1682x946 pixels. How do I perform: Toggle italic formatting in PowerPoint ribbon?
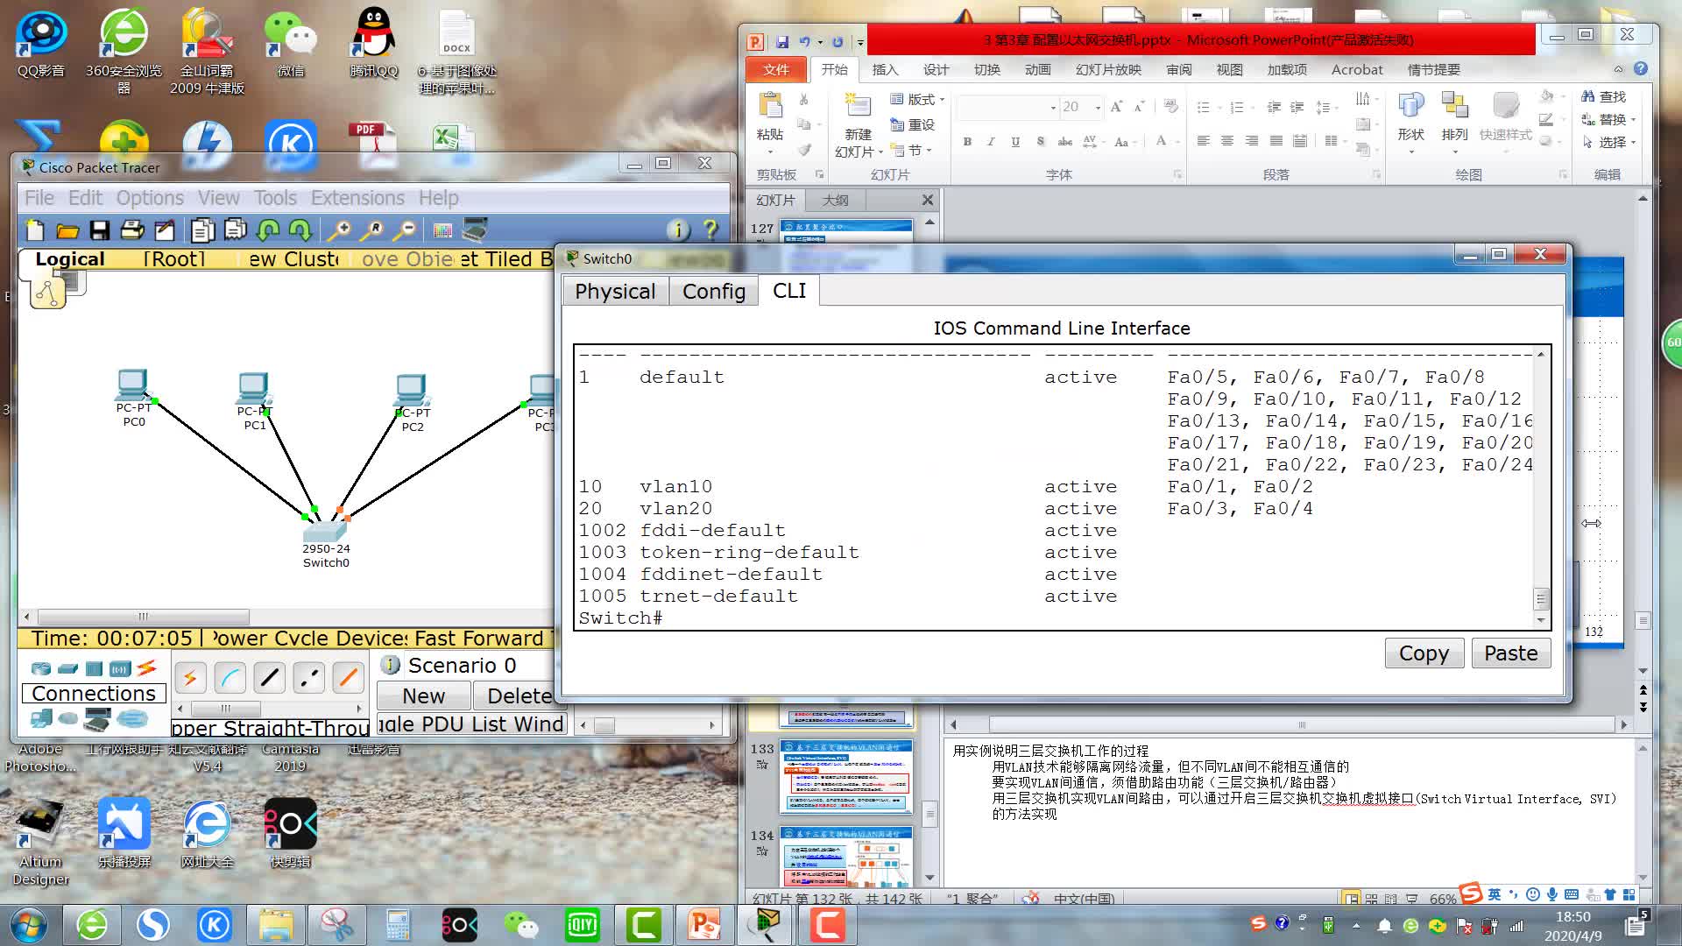[991, 141]
